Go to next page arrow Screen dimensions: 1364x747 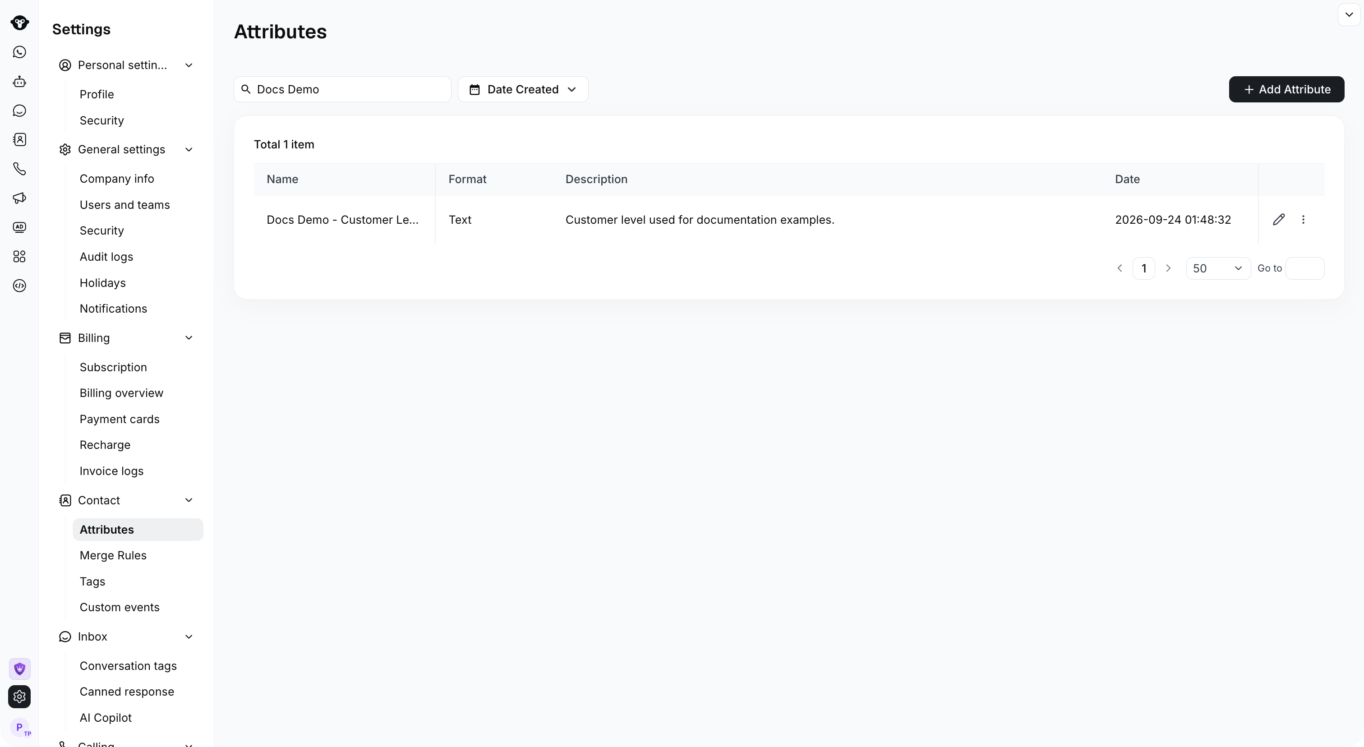[1168, 268]
